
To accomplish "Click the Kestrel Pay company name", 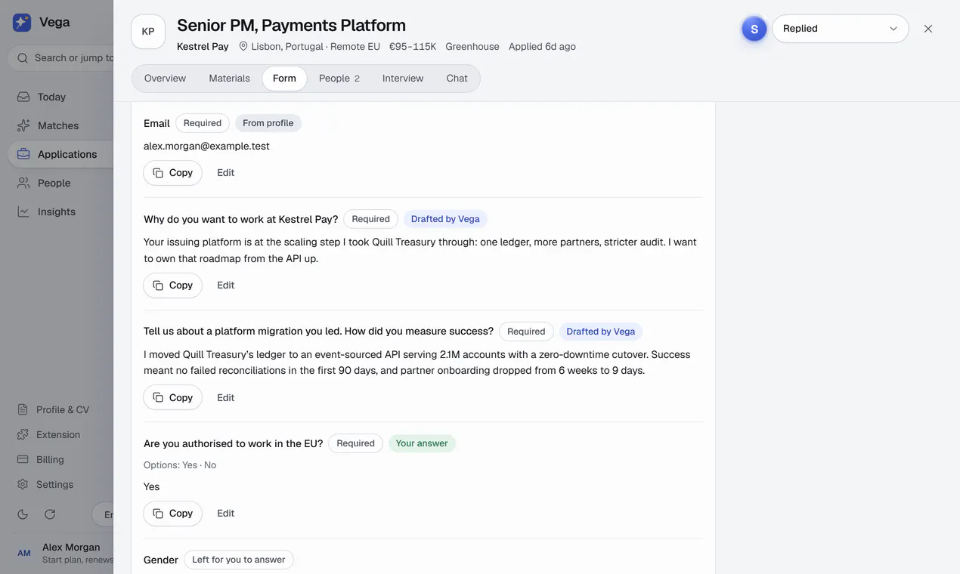I will (x=203, y=47).
